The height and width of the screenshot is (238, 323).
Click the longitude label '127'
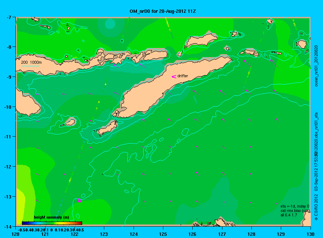222,234
